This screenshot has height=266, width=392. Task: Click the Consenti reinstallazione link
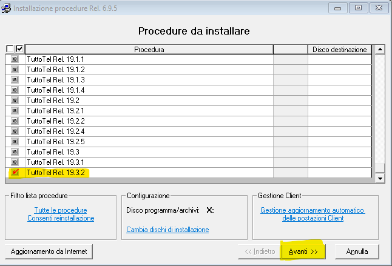61,218
